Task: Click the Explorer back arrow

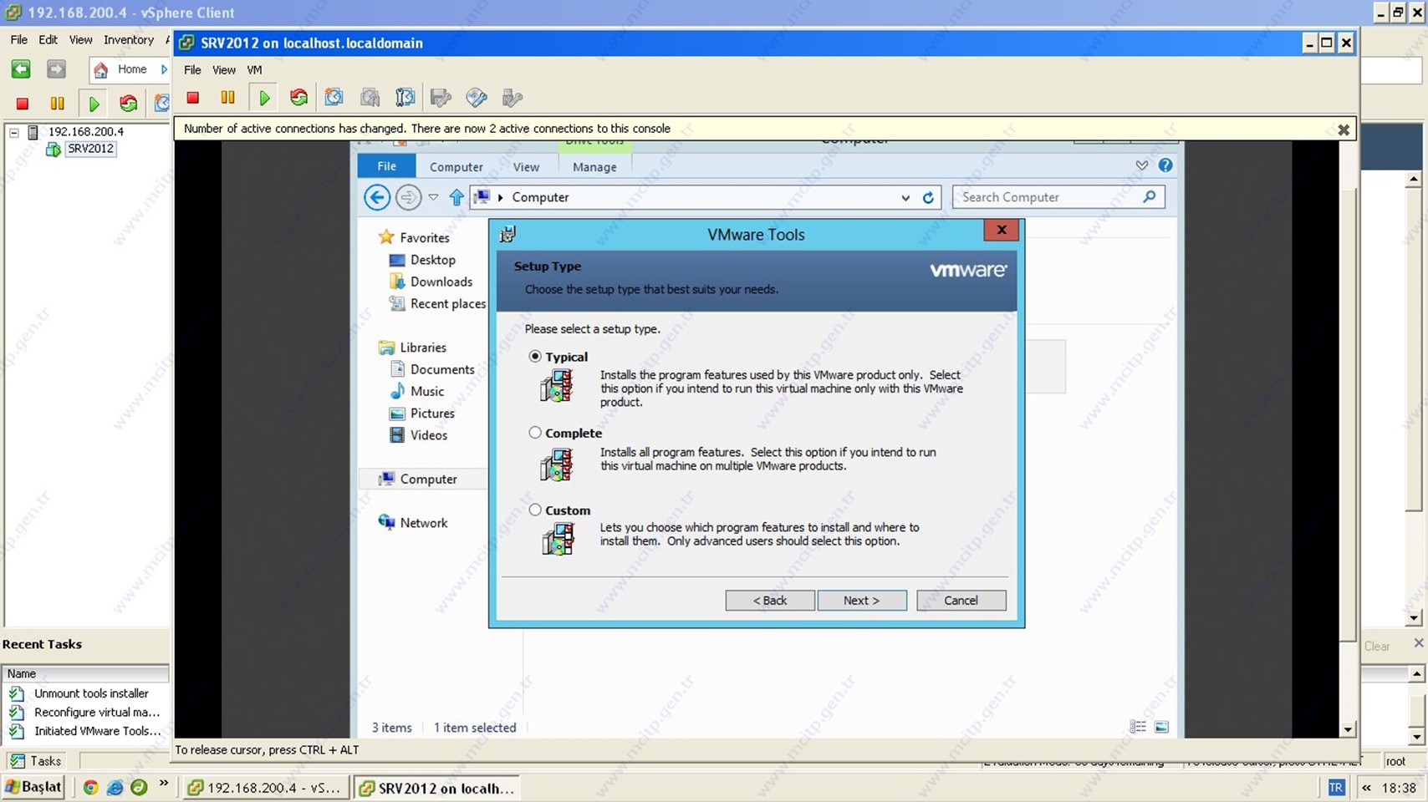Action: coord(377,197)
